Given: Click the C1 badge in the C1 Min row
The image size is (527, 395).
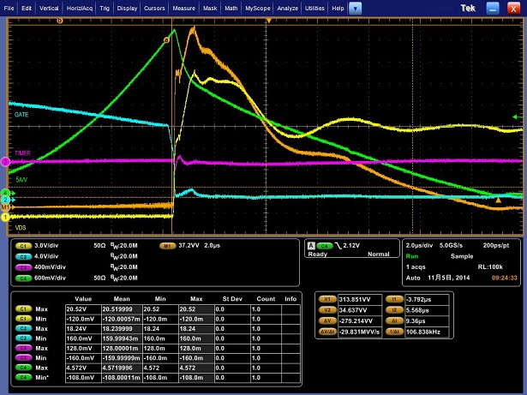Looking at the screenshot, I should click(x=23, y=319).
